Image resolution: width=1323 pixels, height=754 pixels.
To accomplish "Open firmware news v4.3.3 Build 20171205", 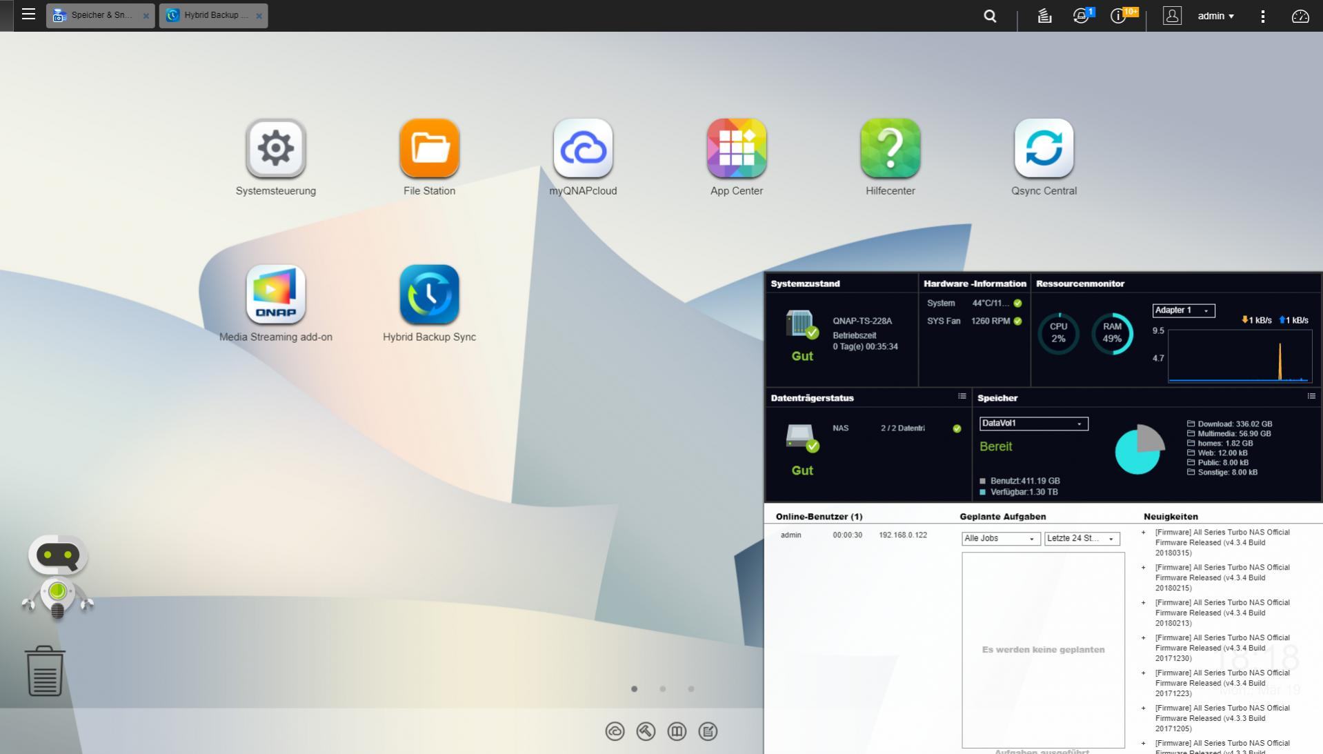I will (x=1222, y=719).
